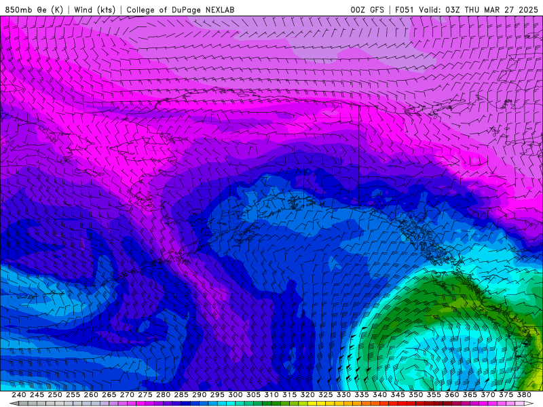Click the 320 value on the color scale
This screenshot has height=407, width=543.
point(307,395)
